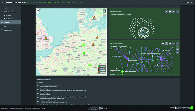Open Porträts der Mitglieder der SAW link

click(x=48, y=101)
